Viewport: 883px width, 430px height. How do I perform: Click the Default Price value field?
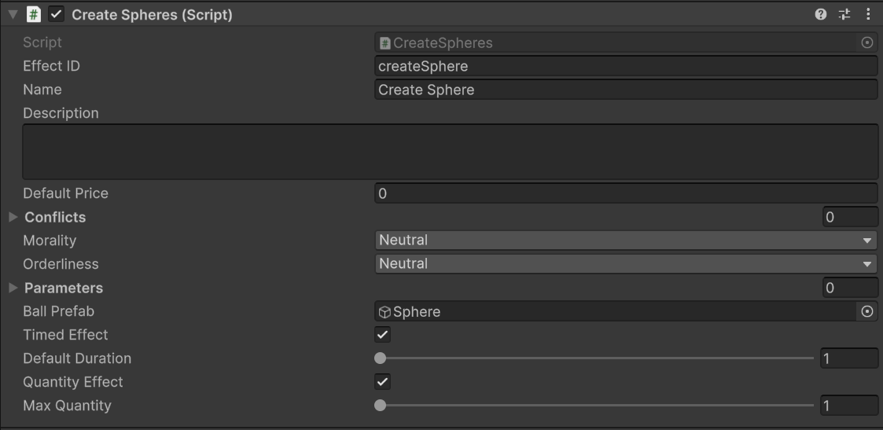[x=626, y=193]
